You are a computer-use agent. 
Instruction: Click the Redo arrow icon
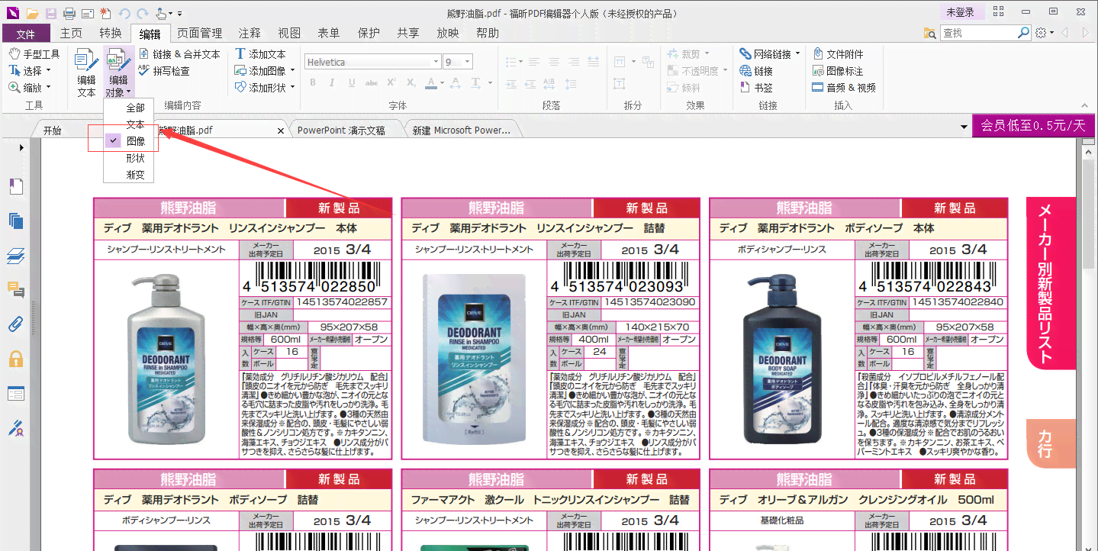tap(142, 13)
